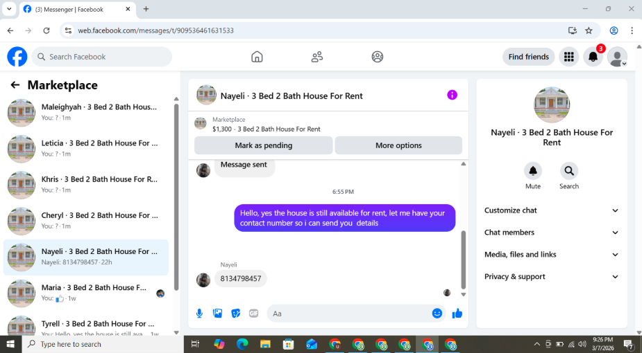Expand Media, files and links section
Screen dimensions: 642x353
click(x=552, y=255)
